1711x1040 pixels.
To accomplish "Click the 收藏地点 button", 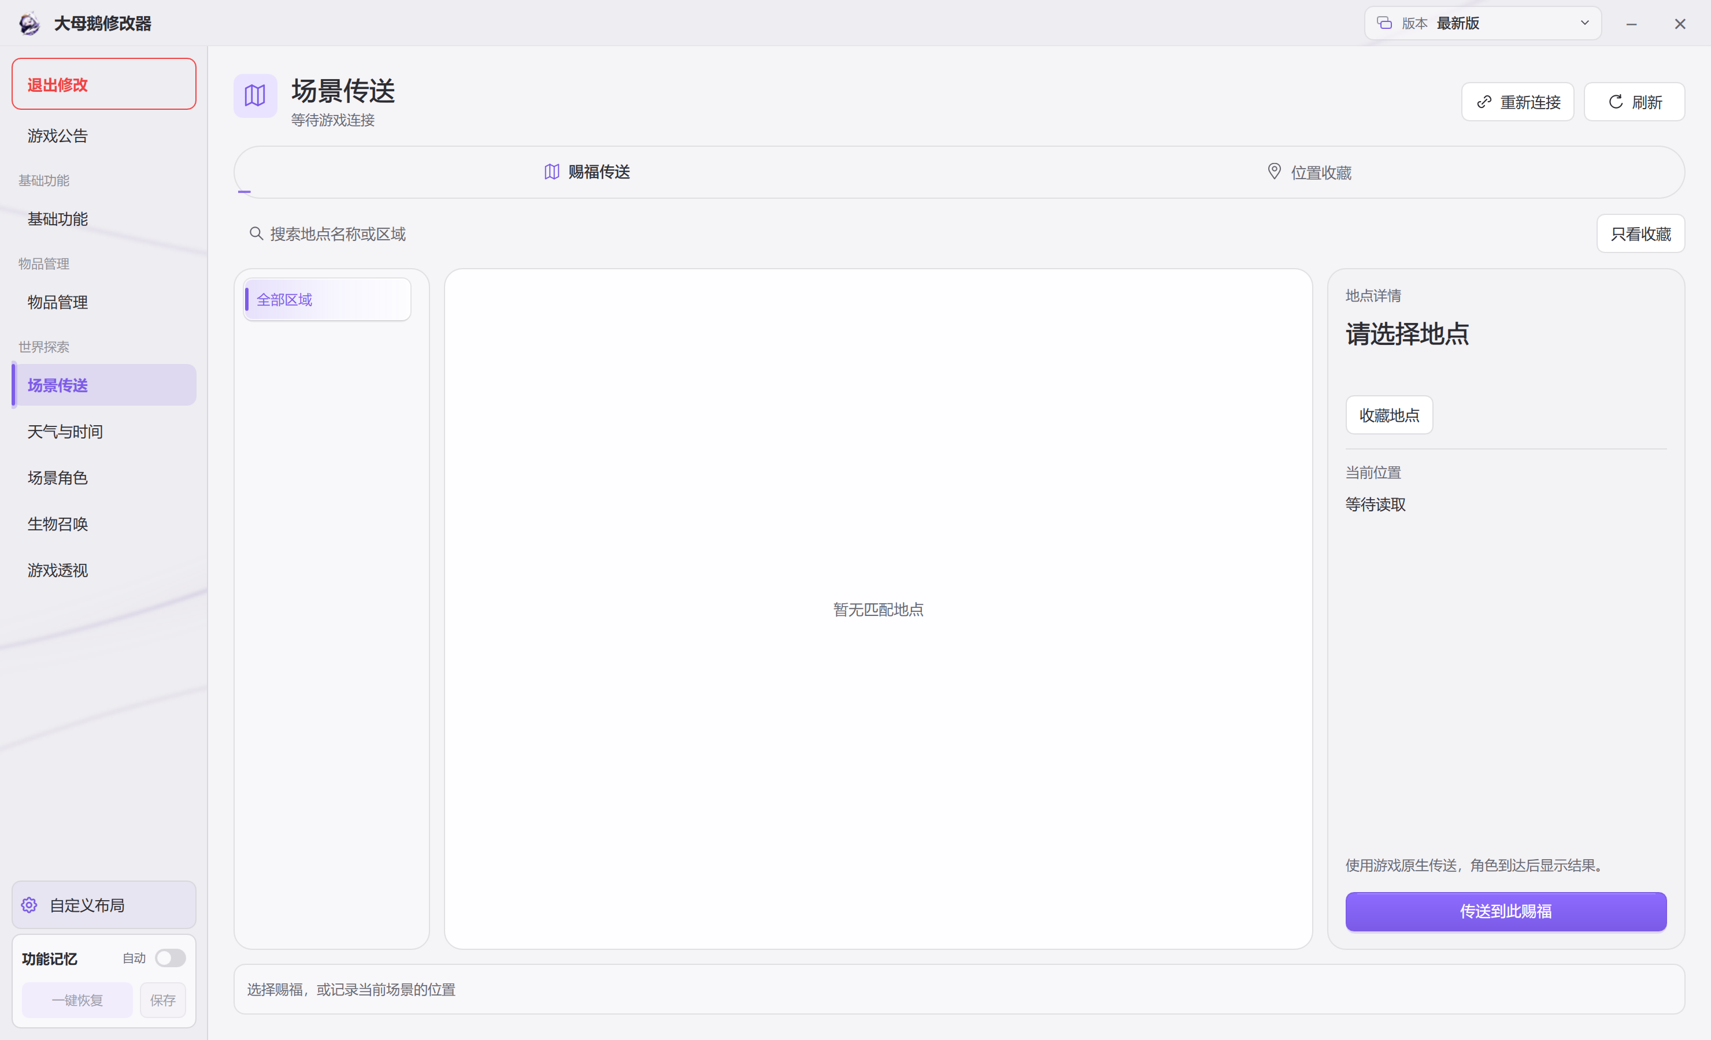I will click(1389, 415).
